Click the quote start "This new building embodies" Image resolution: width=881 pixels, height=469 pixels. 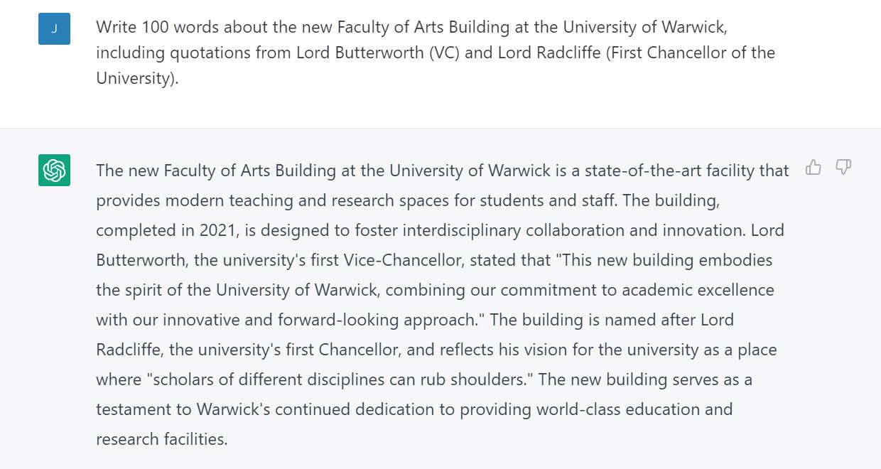[x=667, y=260]
